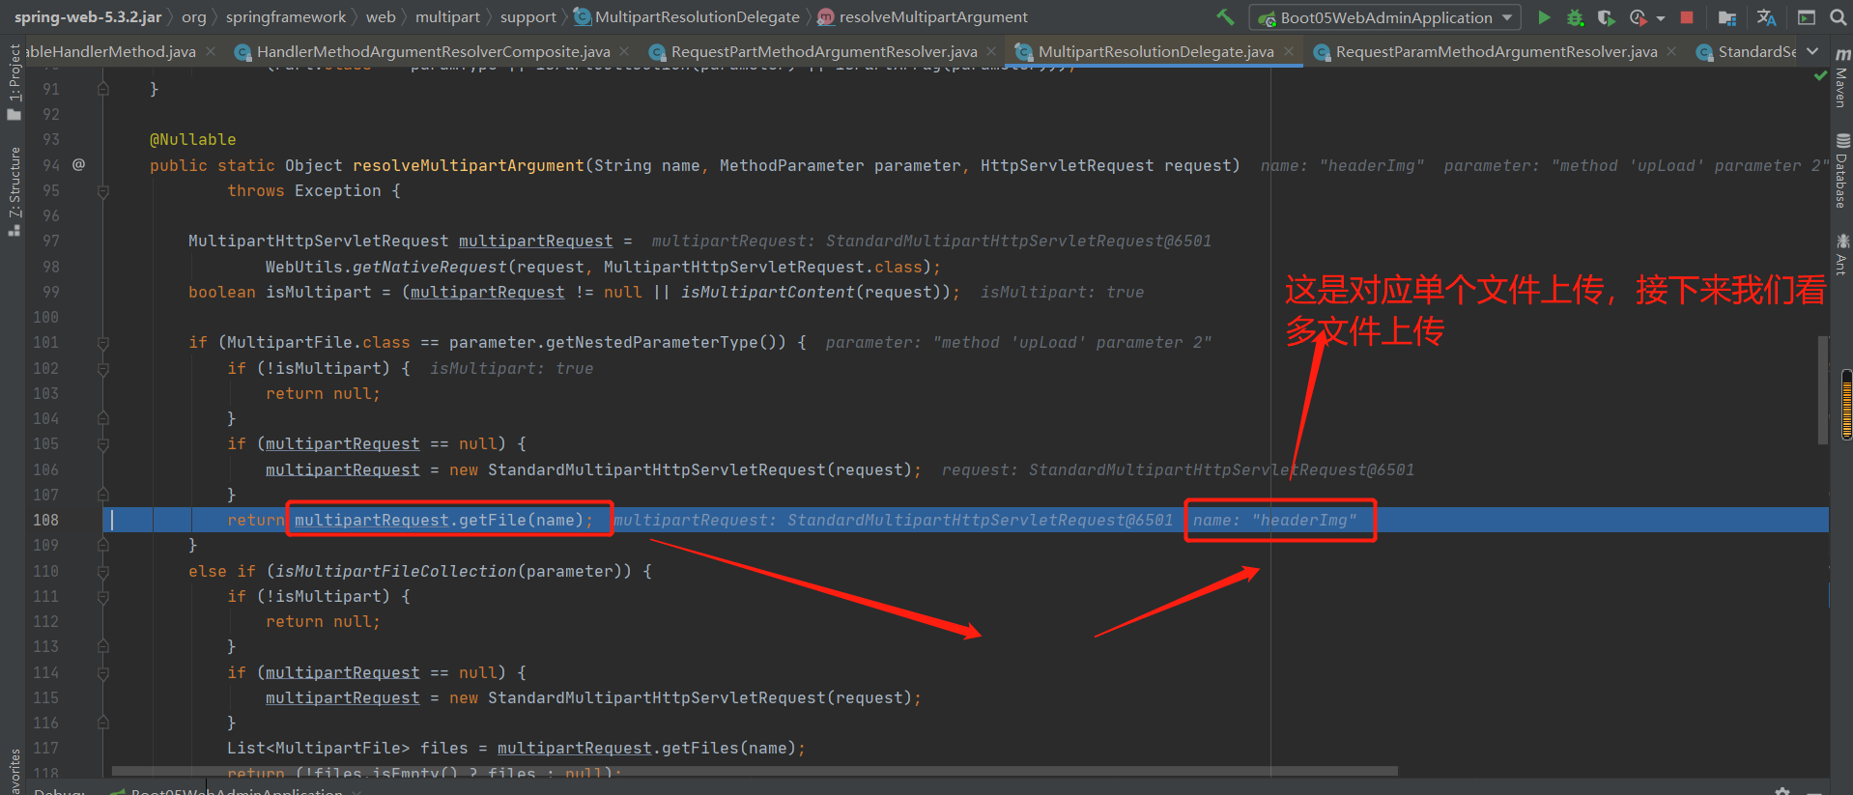Click getFiles(name) call on line 117
Viewport: 1853px width, 795px height.
click(728, 748)
